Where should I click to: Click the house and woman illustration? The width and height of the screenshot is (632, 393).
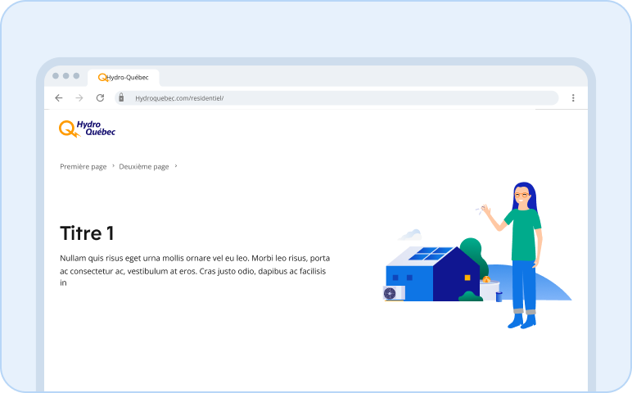[477, 255]
